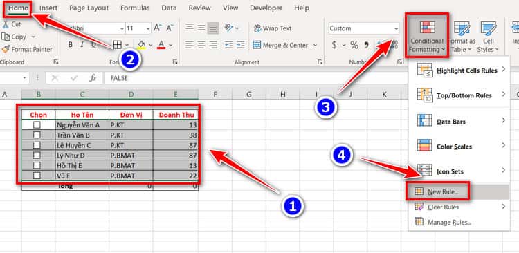The height and width of the screenshot is (253, 519).
Task: Align text right
Action: click(213, 45)
